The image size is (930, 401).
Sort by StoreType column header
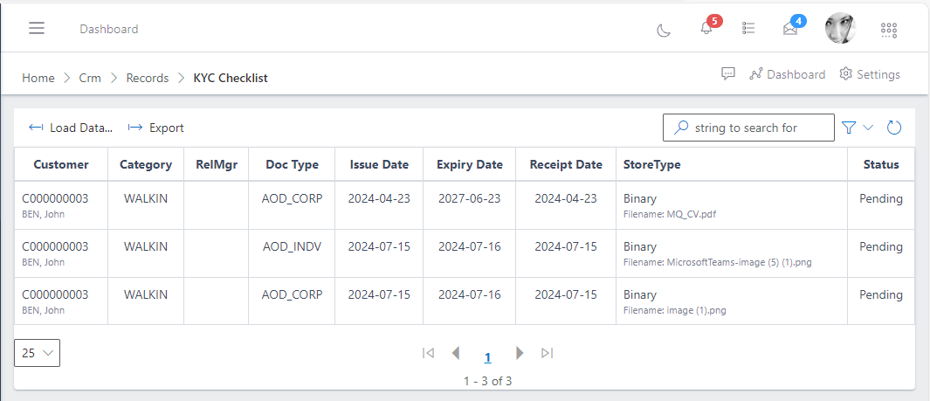732,164
